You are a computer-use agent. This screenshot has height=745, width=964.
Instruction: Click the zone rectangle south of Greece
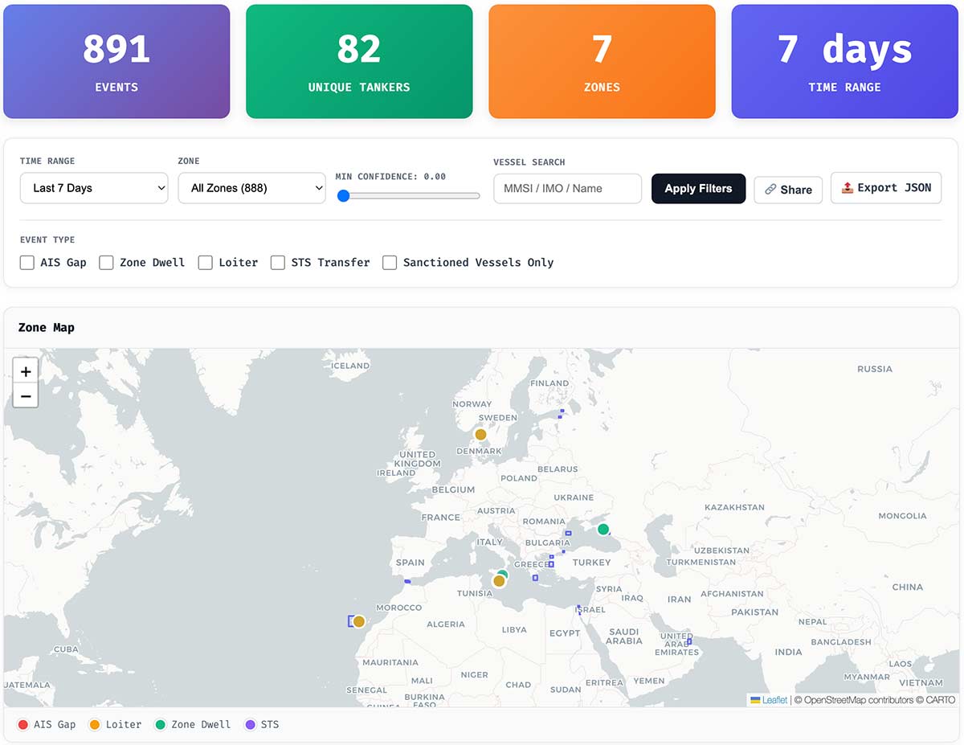coord(535,578)
